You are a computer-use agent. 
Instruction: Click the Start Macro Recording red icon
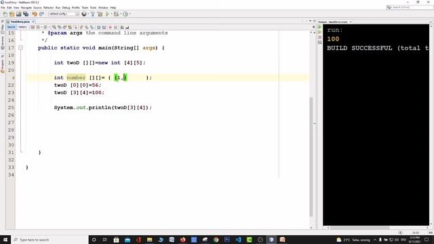pos(110,27)
